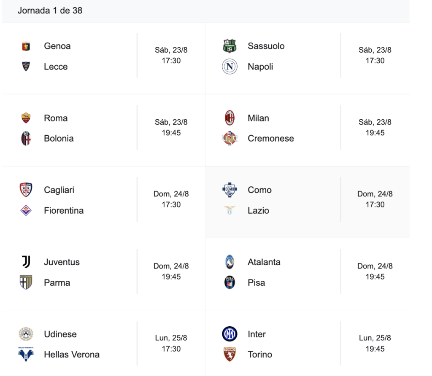Image resolution: width=432 pixels, height=376 pixels.
Task: Click the Torino crest
Action: click(x=229, y=354)
